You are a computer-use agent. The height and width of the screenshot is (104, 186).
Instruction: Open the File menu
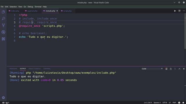pos(2,7)
